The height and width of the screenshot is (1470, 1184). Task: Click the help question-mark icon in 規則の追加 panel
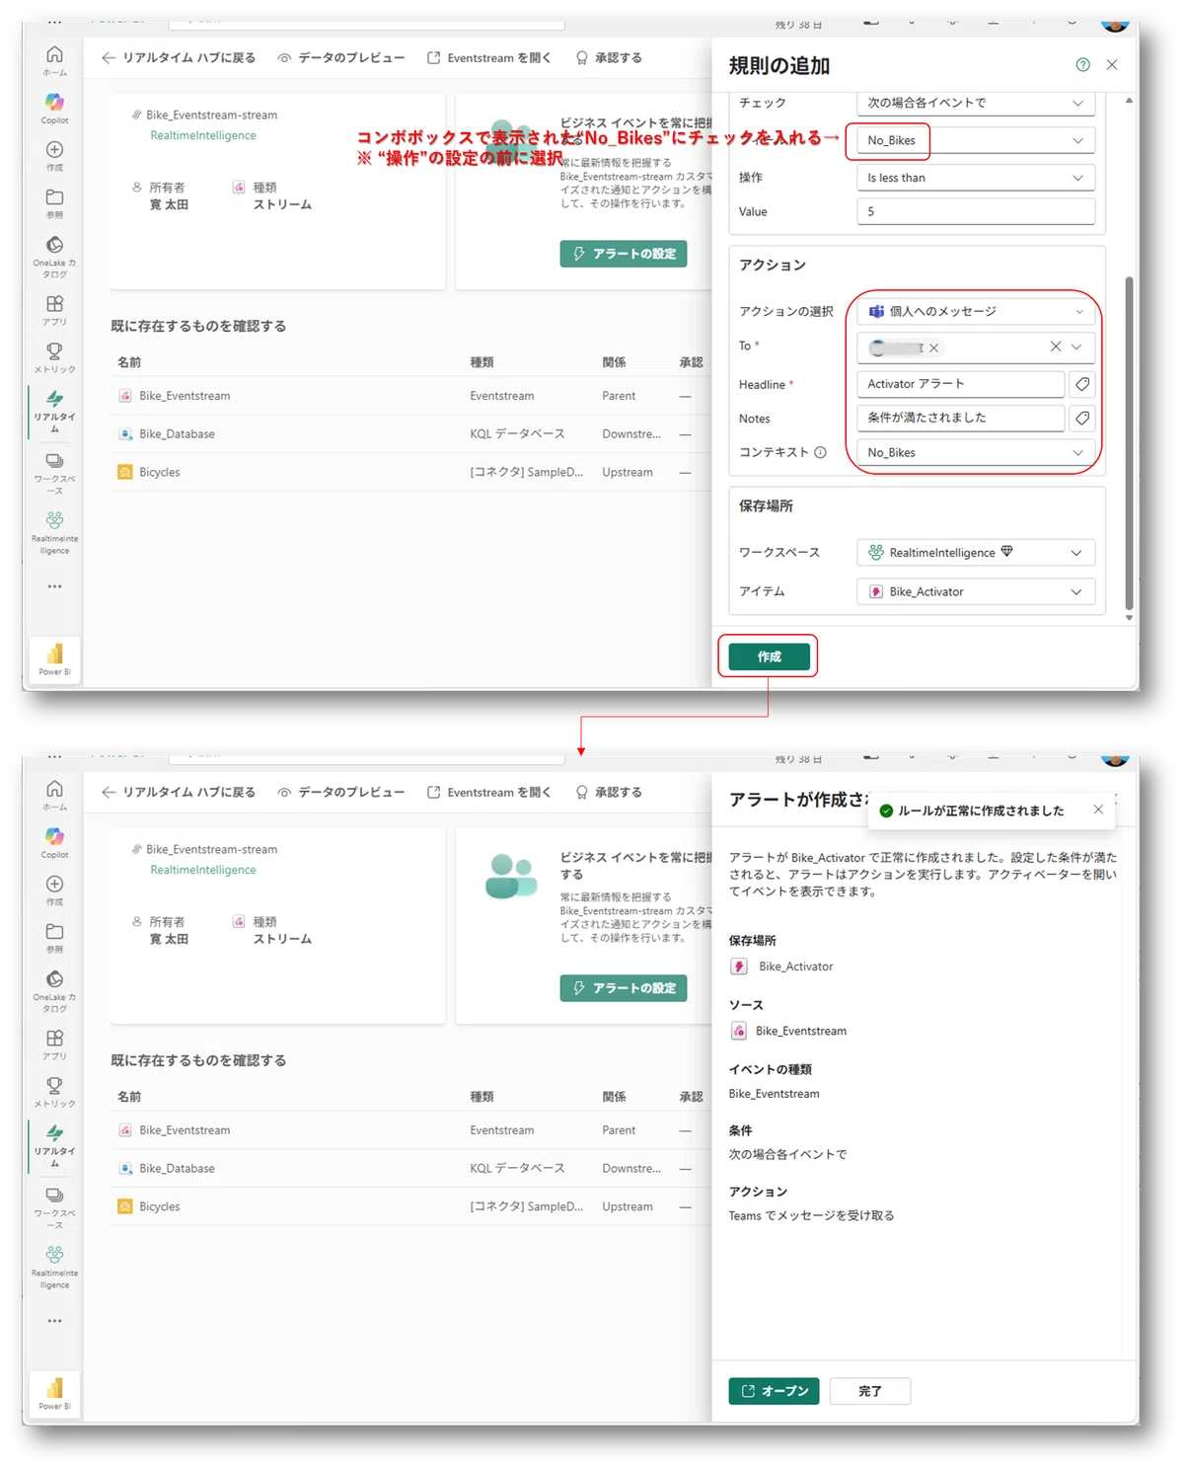click(1082, 65)
